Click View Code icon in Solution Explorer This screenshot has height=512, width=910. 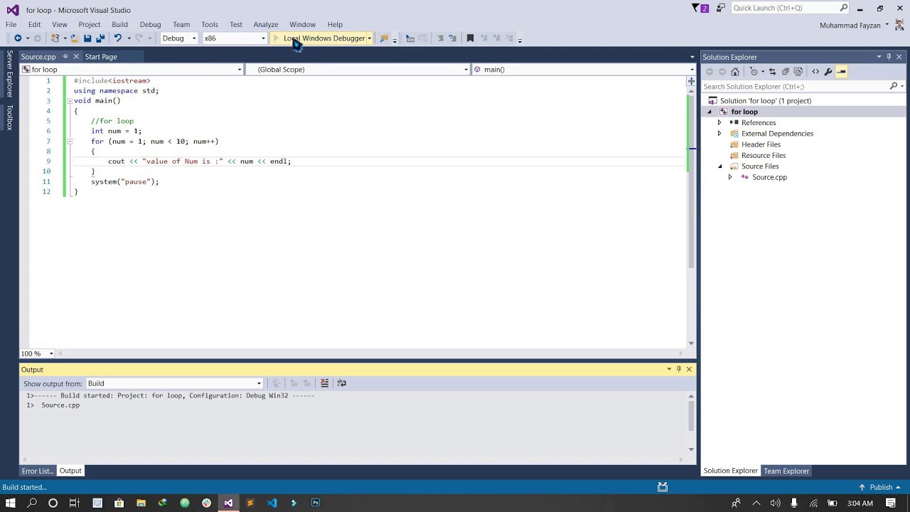815,72
